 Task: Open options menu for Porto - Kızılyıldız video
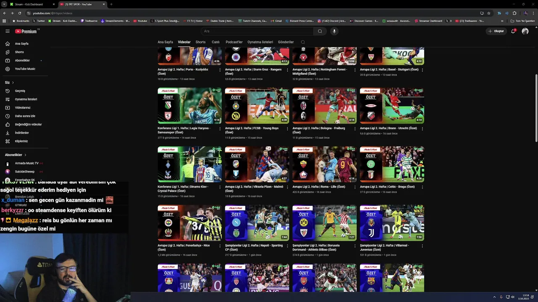[220, 70]
